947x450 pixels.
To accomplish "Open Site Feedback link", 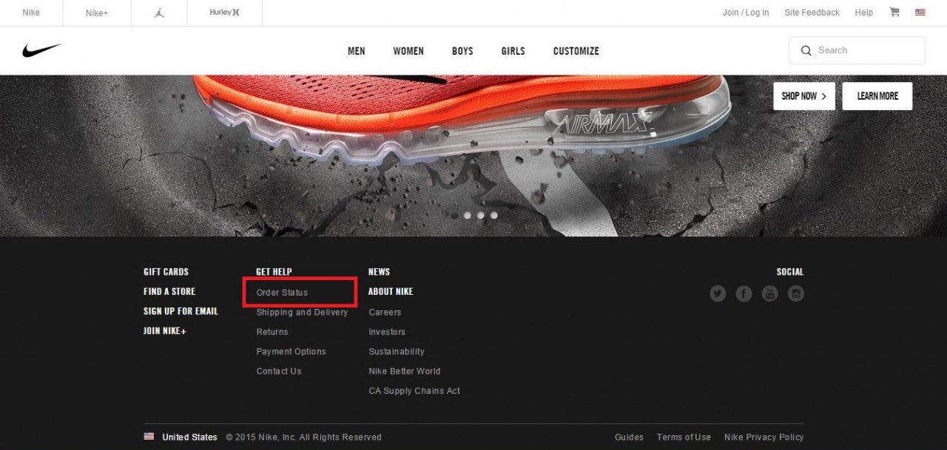I will (812, 13).
